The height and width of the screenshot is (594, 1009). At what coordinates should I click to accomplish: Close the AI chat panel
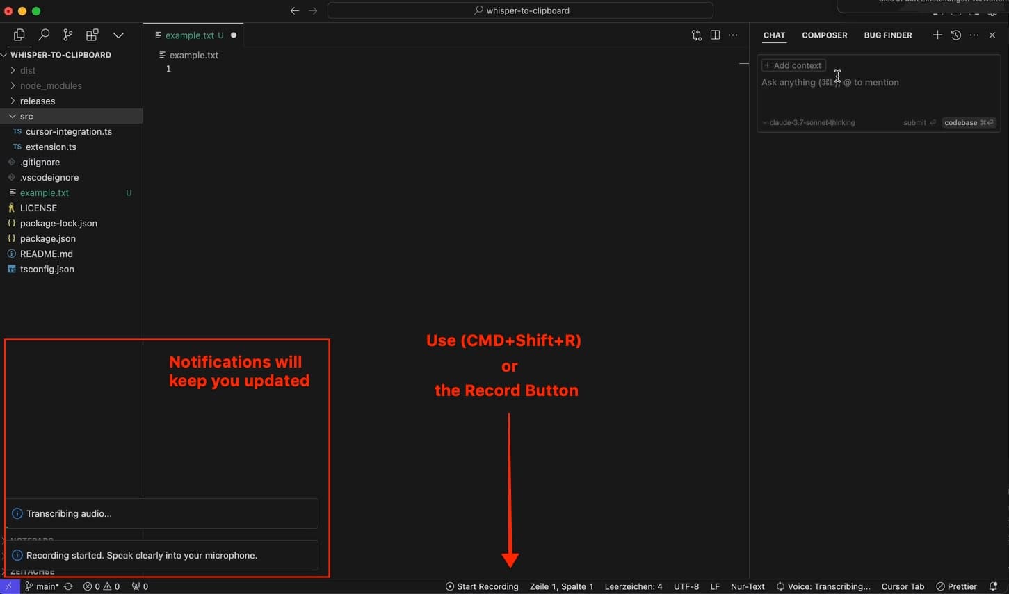point(992,35)
